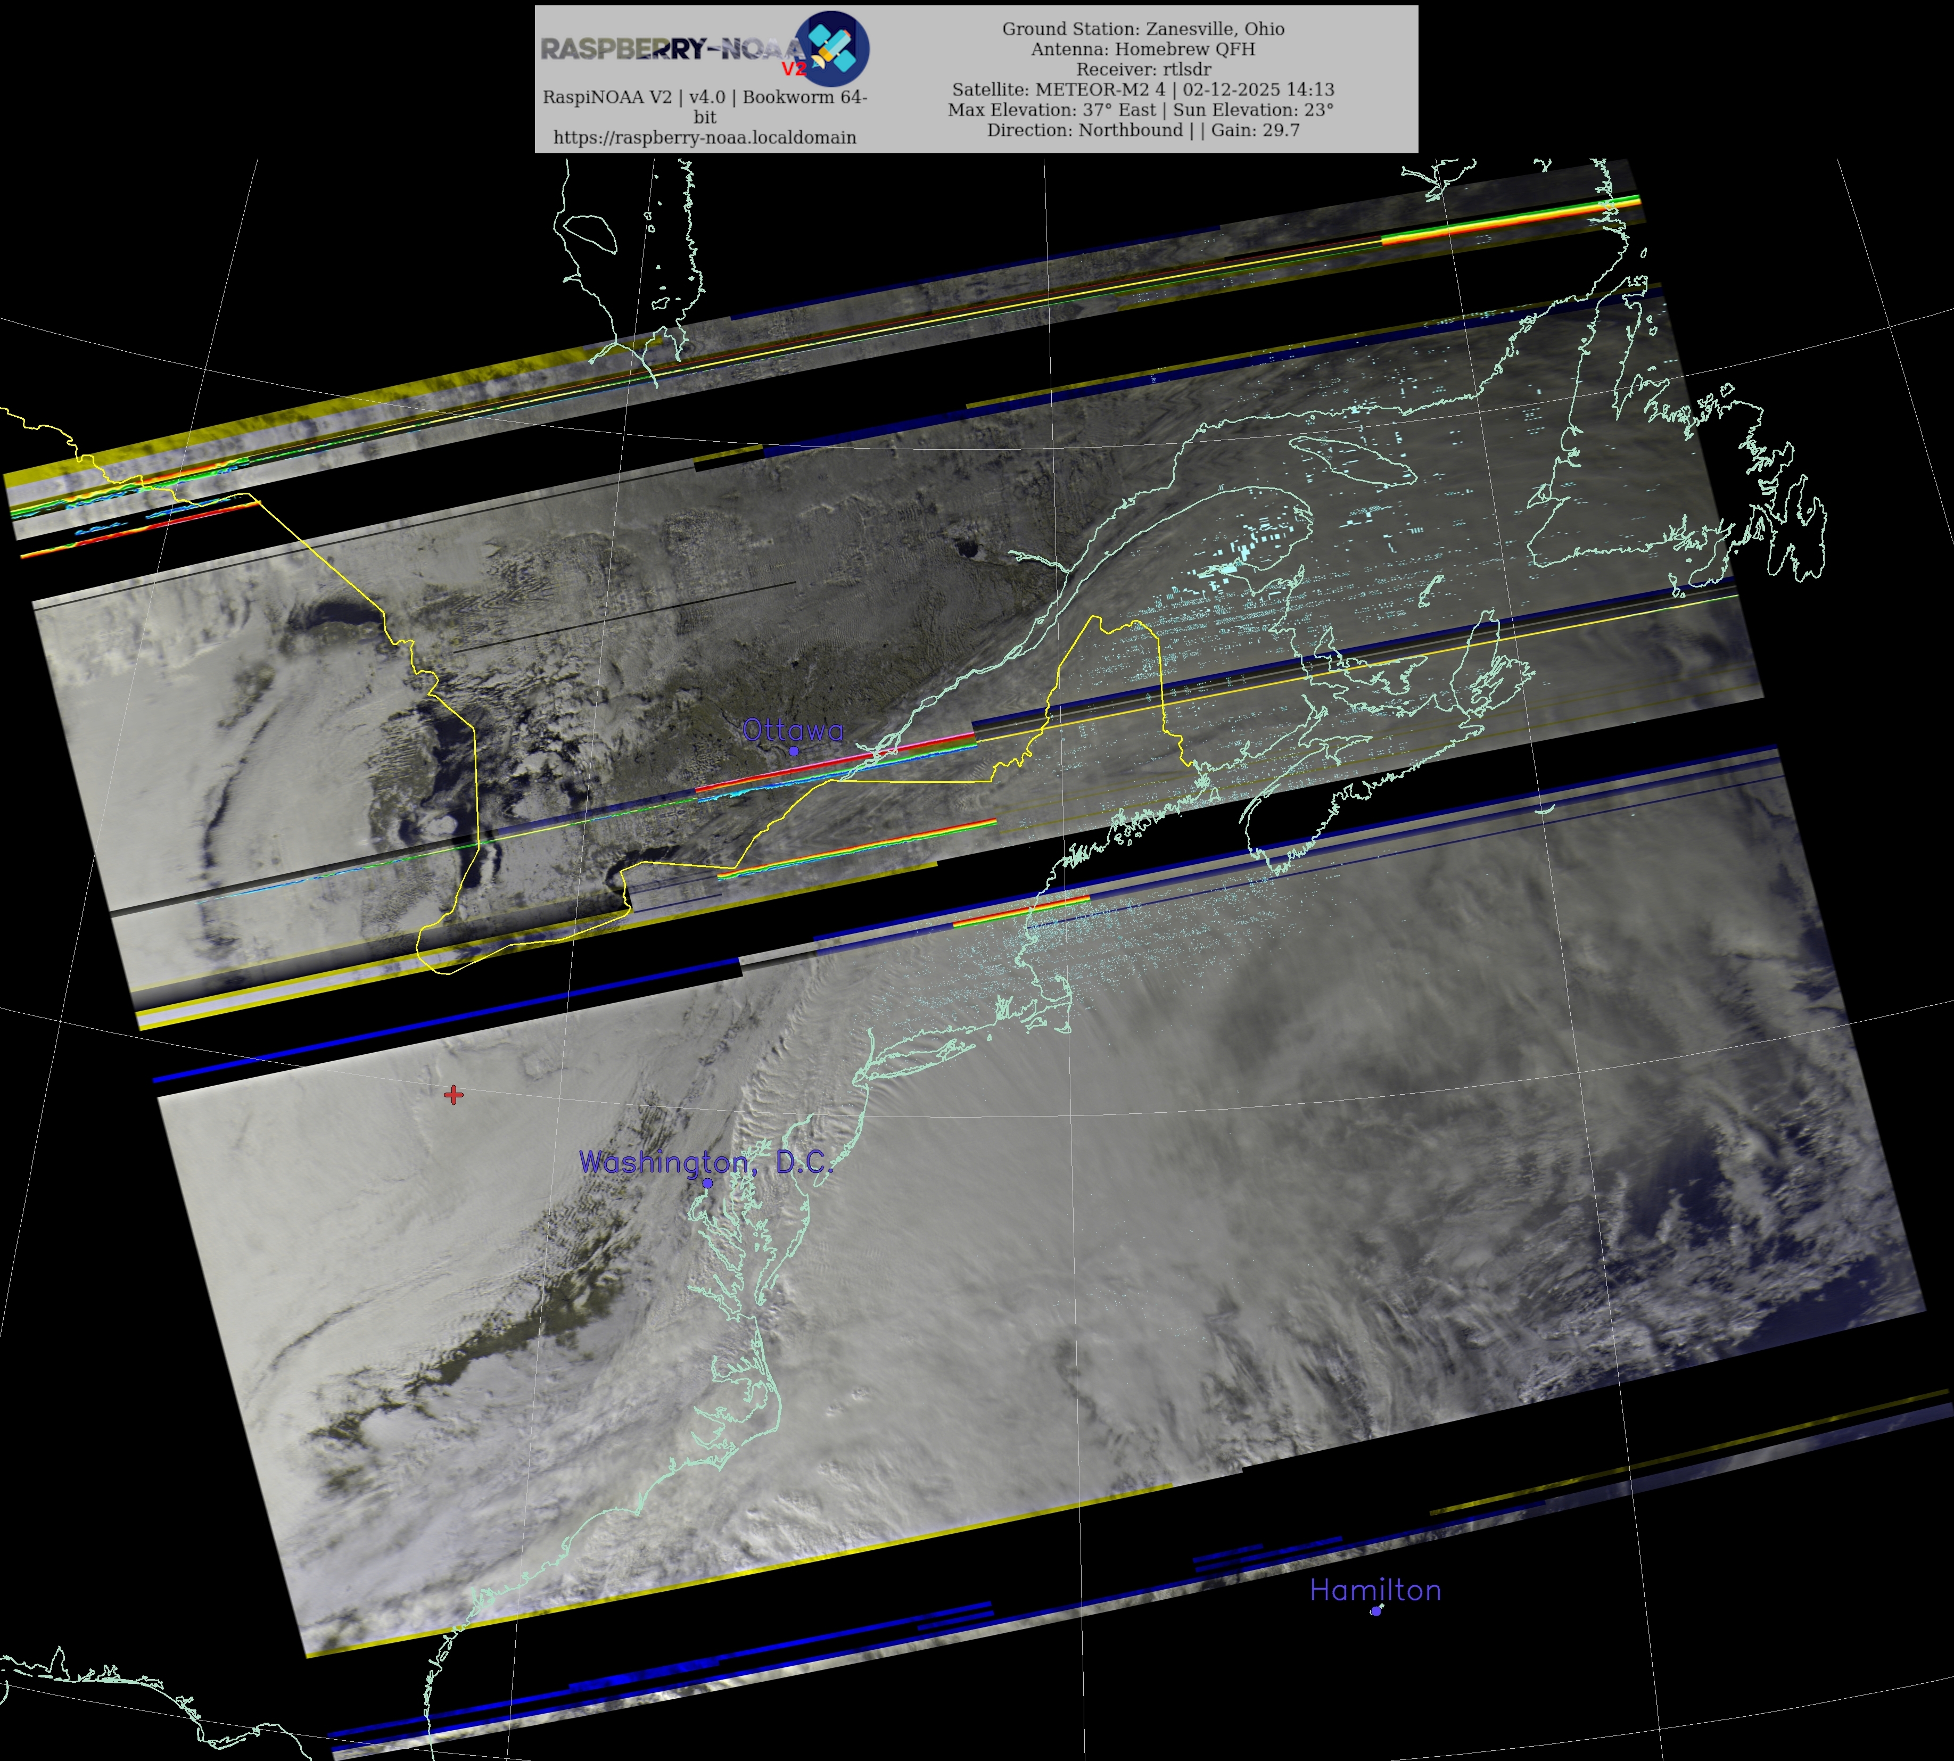Screen dimensions: 1954x1761
Task: Click the RaspiNOAA V2 v4.0 Bookworm version text
Action: (x=705, y=98)
